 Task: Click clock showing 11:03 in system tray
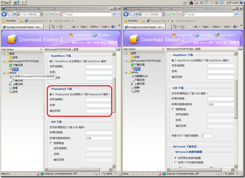[x=232, y=3]
